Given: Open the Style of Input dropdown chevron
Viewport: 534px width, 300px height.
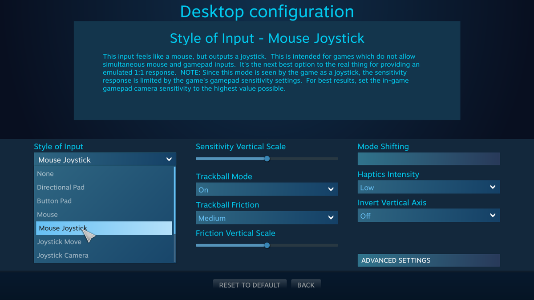Looking at the screenshot, I should (169, 159).
